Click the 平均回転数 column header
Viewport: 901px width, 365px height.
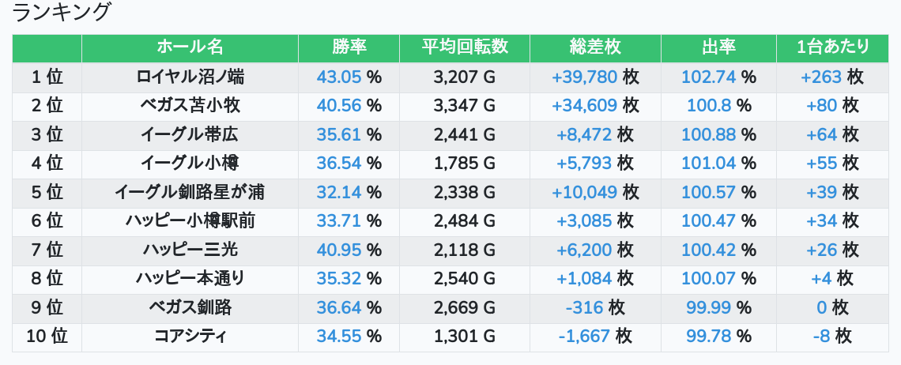click(465, 47)
